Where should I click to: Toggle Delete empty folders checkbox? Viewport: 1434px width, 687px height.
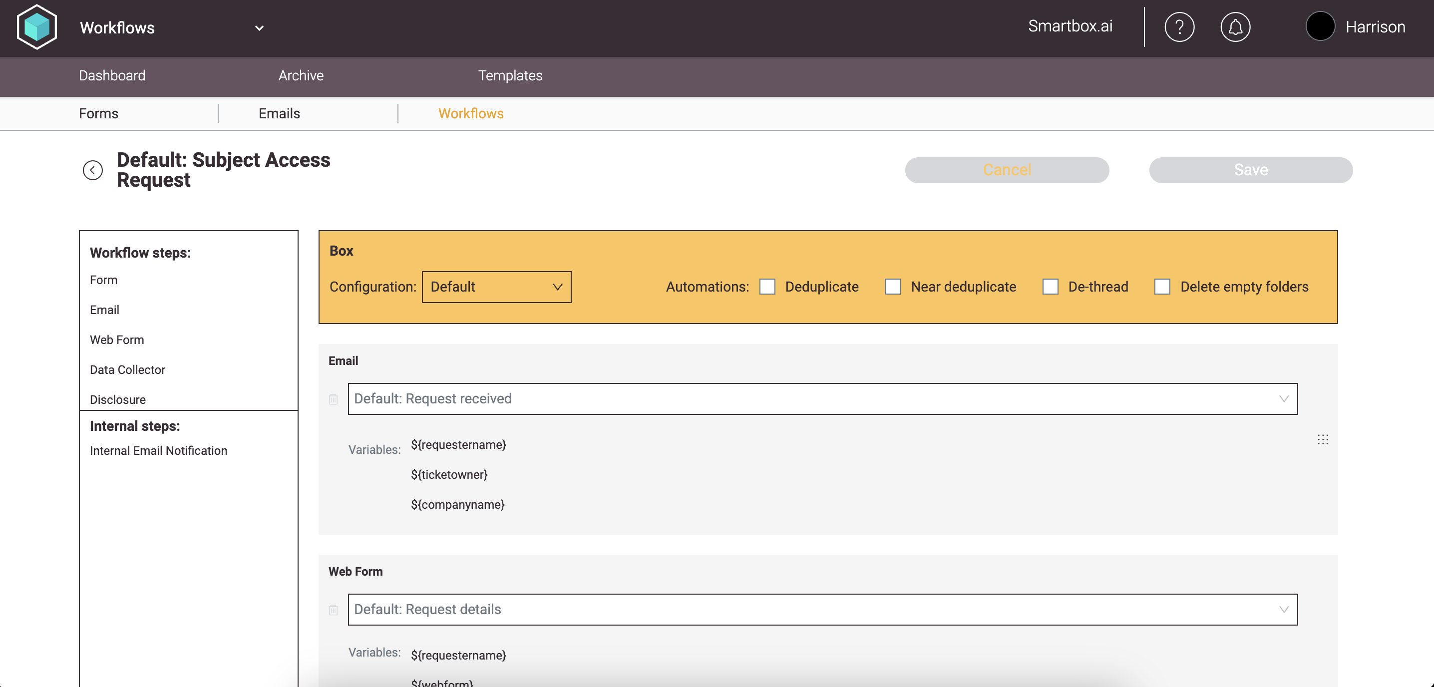coord(1162,287)
